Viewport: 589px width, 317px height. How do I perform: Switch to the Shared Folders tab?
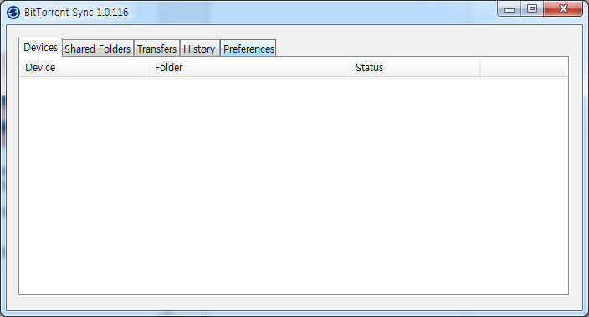point(98,49)
